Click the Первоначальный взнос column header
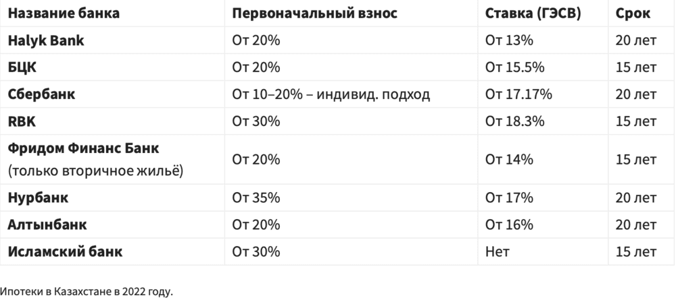This screenshot has height=306, width=676. click(315, 13)
